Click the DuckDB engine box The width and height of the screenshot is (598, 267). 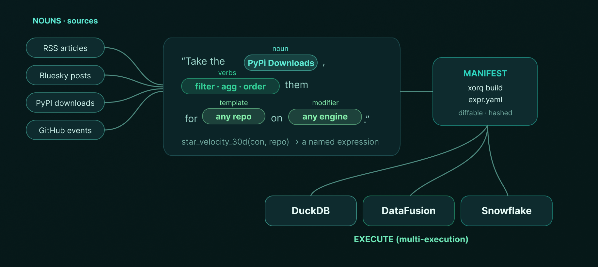[x=311, y=211]
